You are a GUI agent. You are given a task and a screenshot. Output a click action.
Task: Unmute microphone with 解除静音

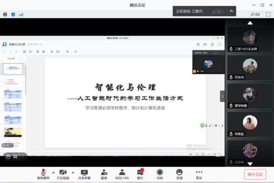point(44,175)
